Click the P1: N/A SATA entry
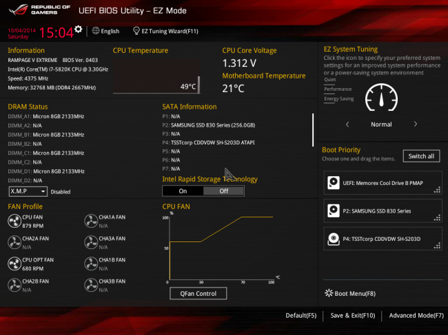The image size is (448, 335). (171, 116)
